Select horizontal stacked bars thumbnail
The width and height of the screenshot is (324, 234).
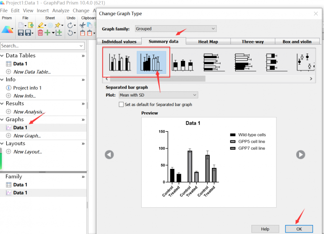pyautogui.click(x=277, y=62)
